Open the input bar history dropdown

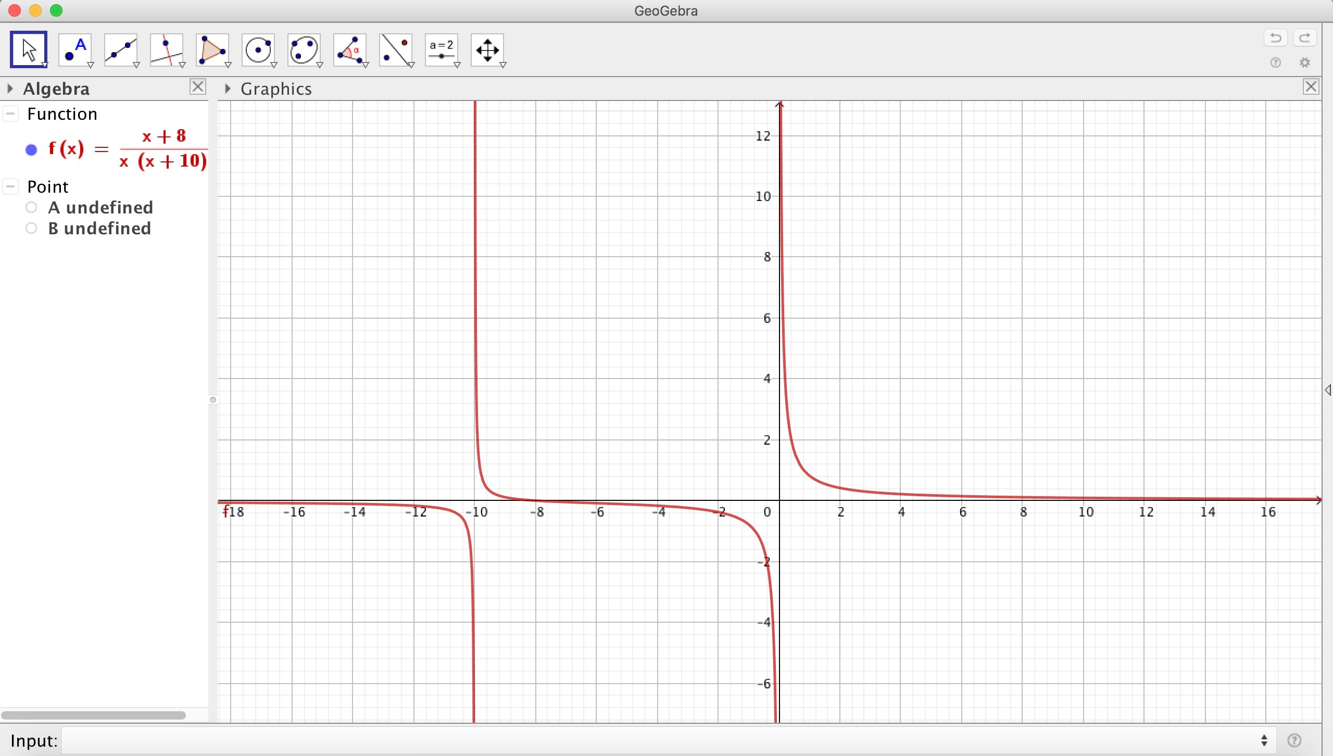pyautogui.click(x=1264, y=740)
